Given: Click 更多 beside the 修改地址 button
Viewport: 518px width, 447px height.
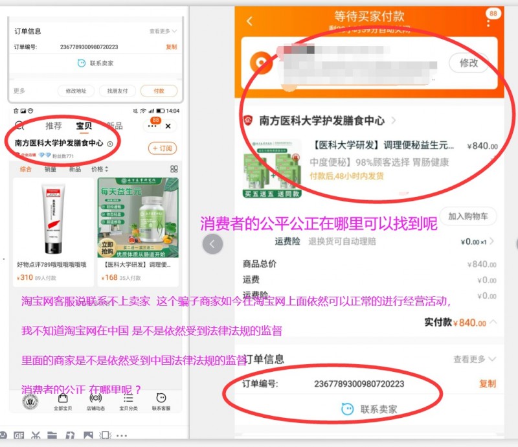Looking at the screenshot, I should click(19, 91).
